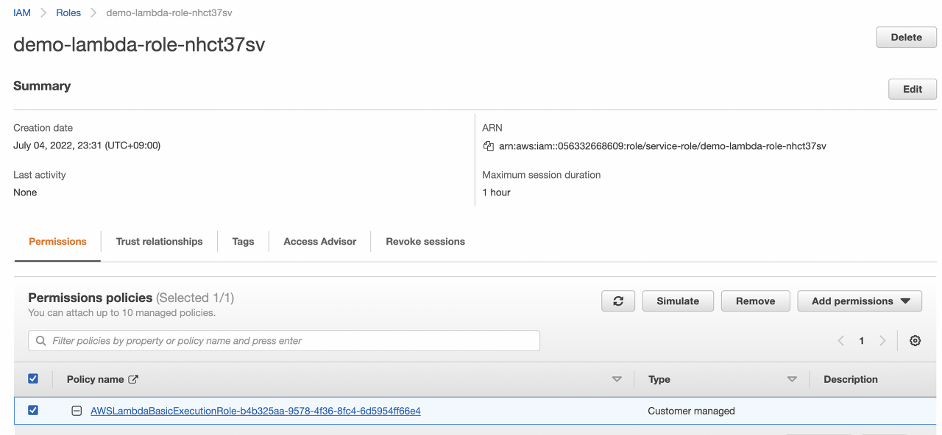Click the Type column header label

(659, 379)
